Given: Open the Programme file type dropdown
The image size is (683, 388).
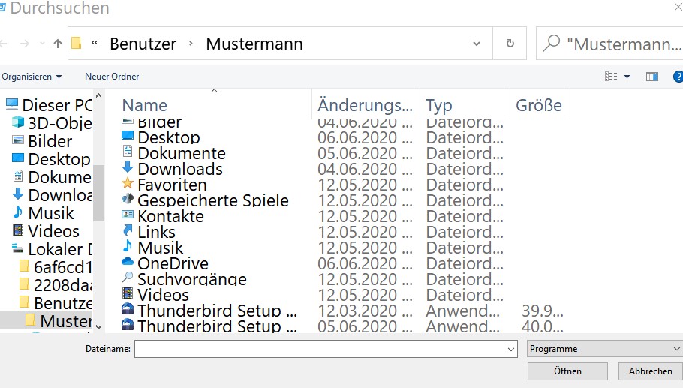Looking at the screenshot, I should [604, 349].
